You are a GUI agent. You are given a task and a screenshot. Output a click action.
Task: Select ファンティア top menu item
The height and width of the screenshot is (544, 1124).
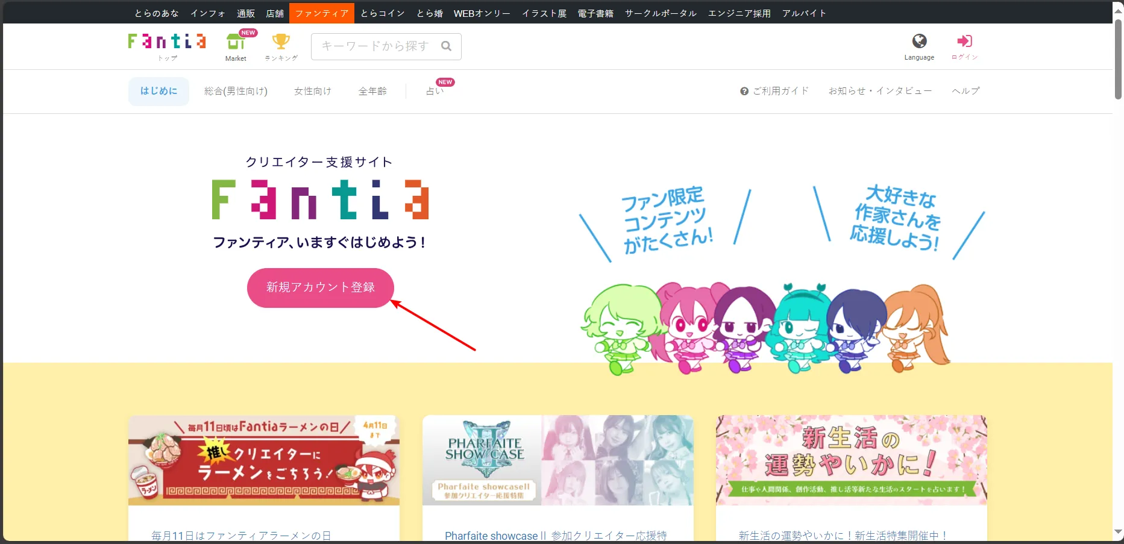tap(322, 13)
